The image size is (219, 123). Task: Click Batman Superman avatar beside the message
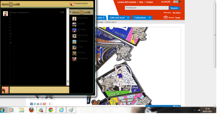point(5,14)
